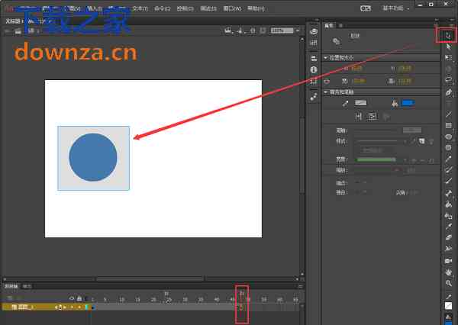Screen dimensions: 458x325
Task: Open the stage zoom percentage dropdown
Action: pyautogui.click(x=298, y=31)
